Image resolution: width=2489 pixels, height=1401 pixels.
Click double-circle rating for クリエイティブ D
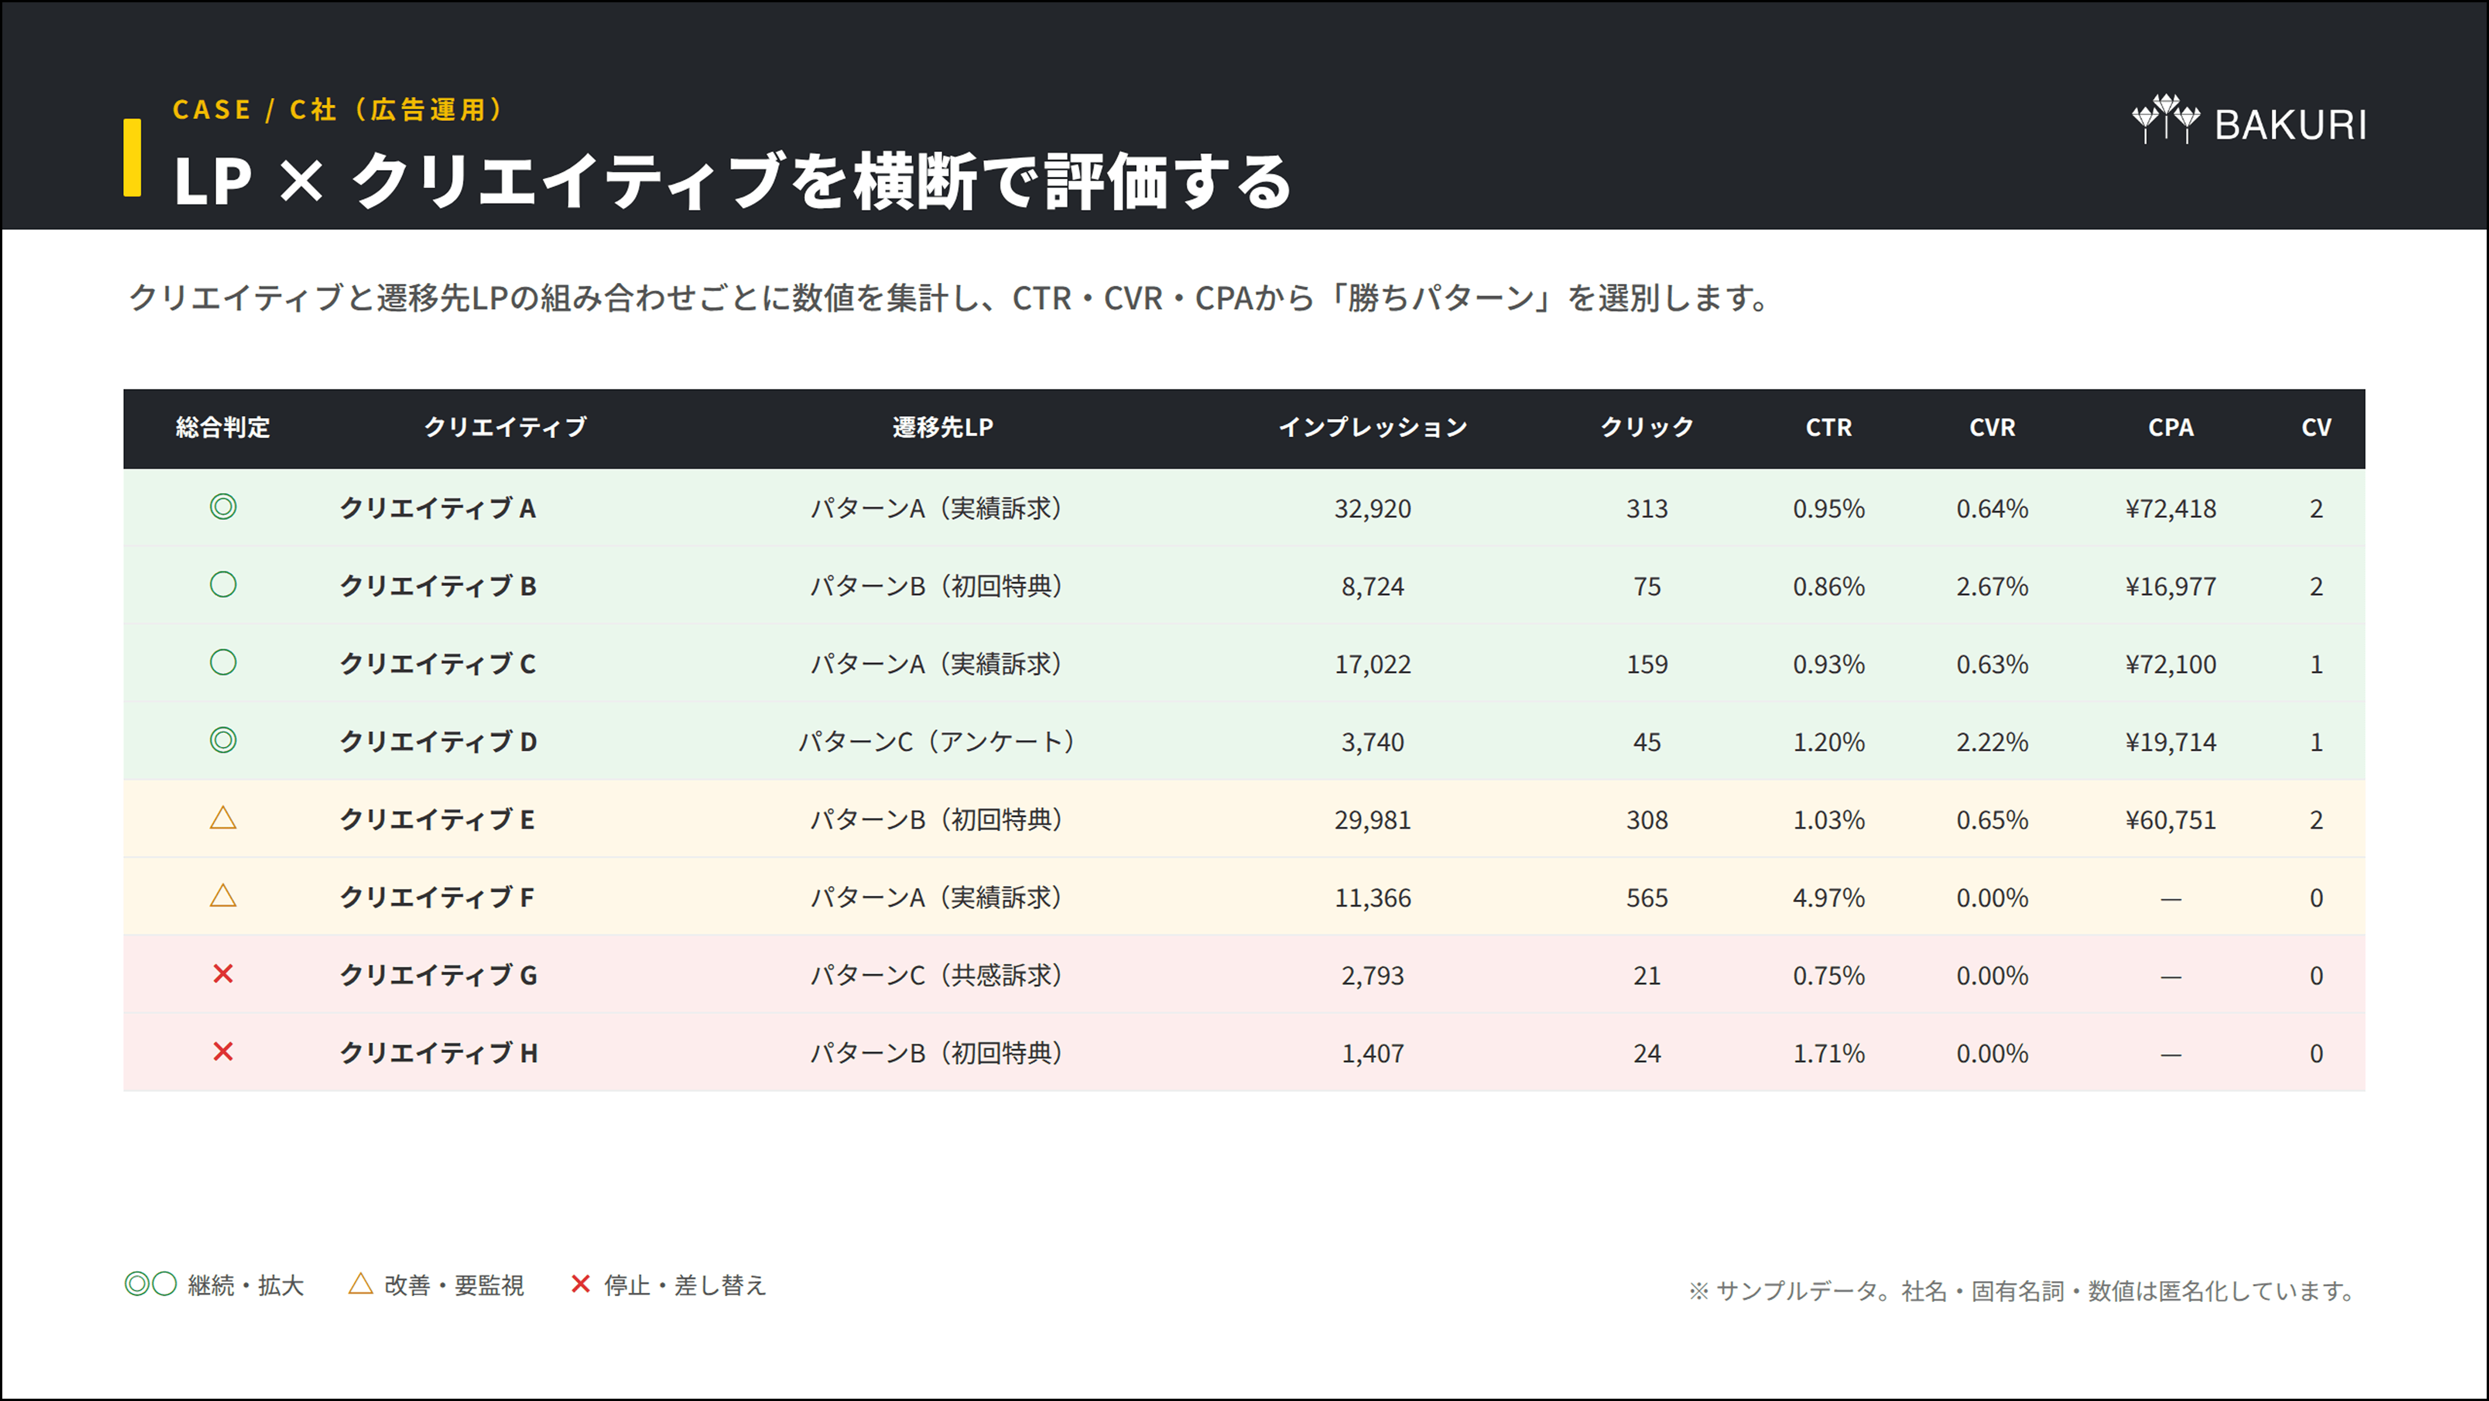pos(223,740)
